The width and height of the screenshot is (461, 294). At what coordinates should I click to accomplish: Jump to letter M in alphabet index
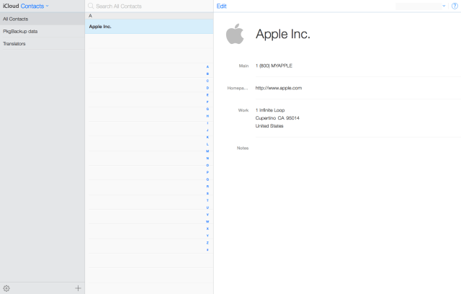[208, 151]
